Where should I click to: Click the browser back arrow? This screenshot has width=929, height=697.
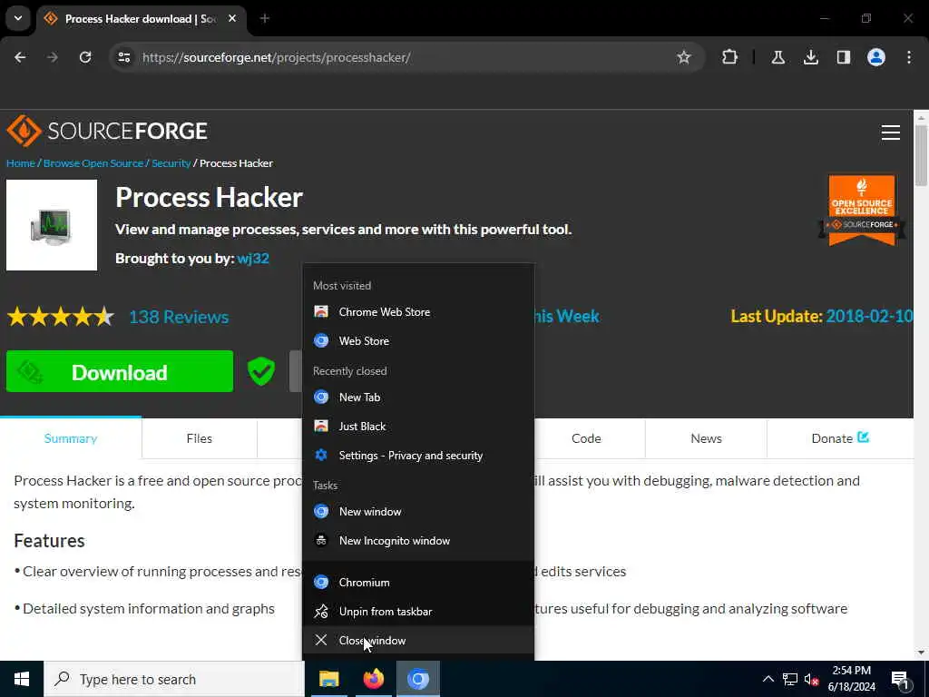pos(20,57)
